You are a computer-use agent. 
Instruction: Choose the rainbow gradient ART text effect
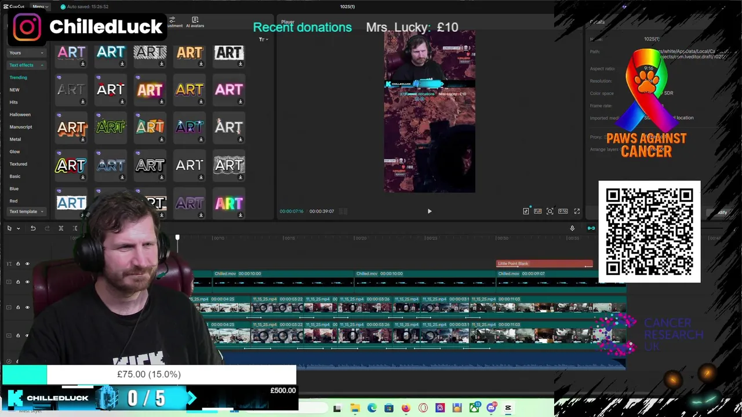pos(229,203)
